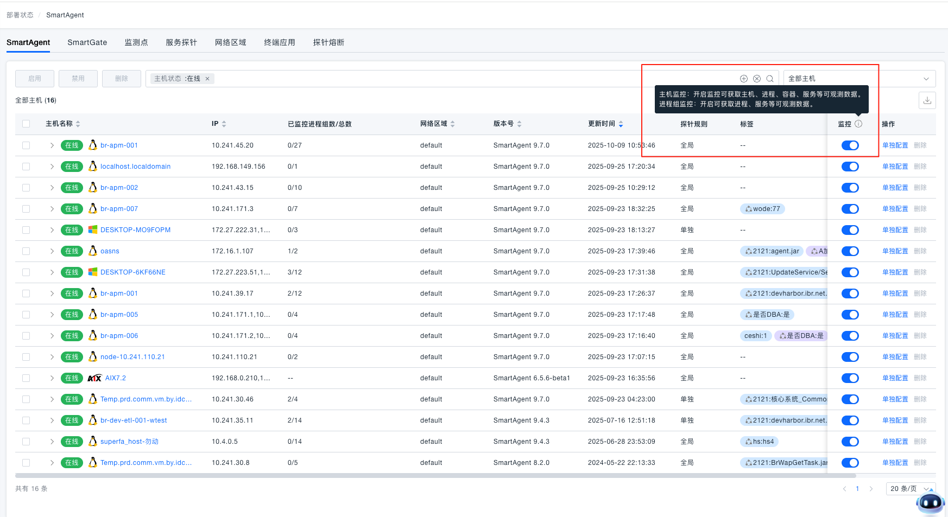Open the 20 条/页 page size dropdown
The height and width of the screenshot is (517, 948).
[x=910, y=489]
